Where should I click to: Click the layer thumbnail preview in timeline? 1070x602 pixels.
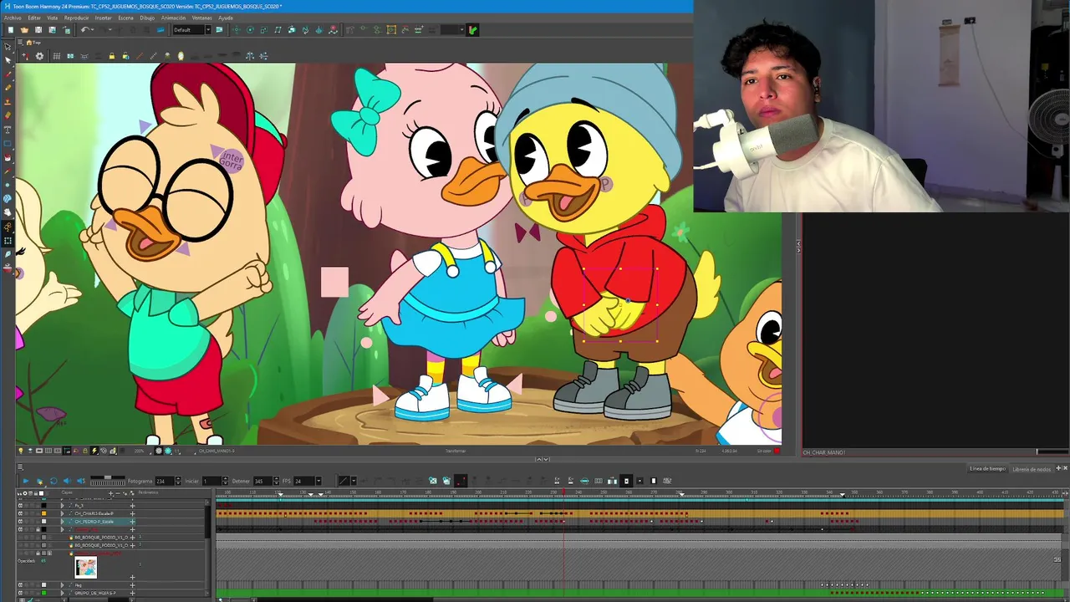[85, 568]
